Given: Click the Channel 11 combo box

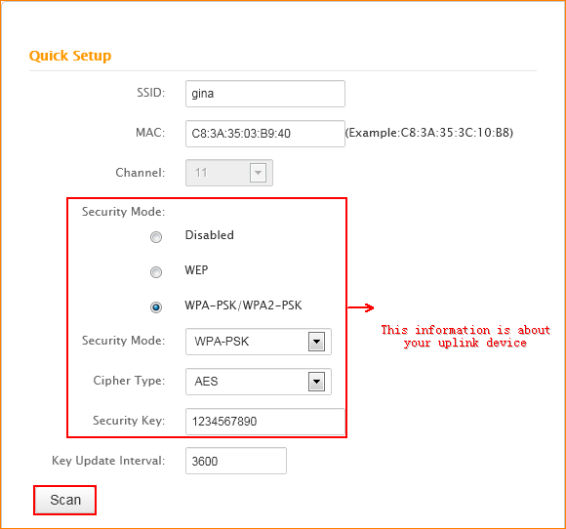Looking at the screenshot, I should click(x=229, y=173).
